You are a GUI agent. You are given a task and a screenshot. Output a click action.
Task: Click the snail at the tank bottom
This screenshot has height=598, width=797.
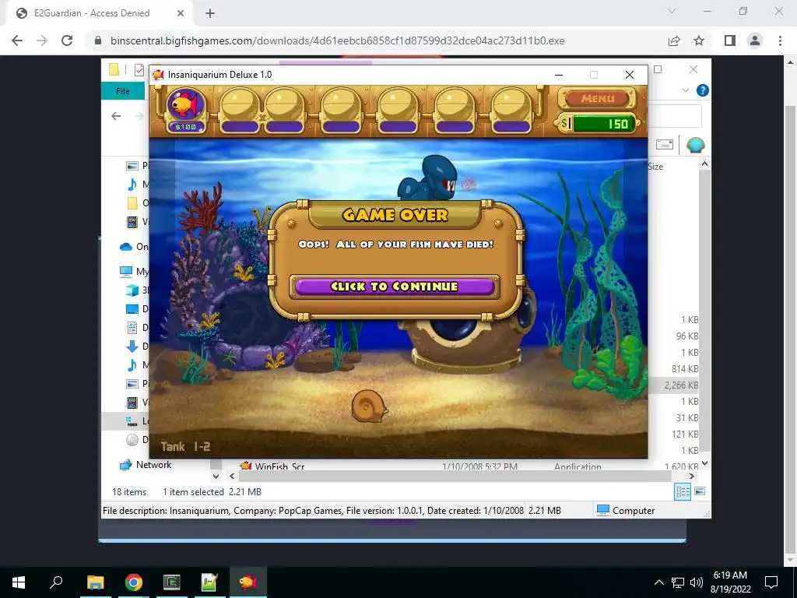pos(370,405)
